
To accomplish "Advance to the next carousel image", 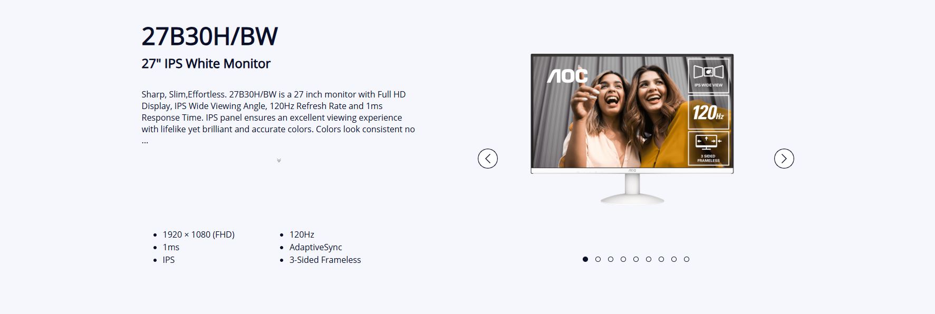I will [x=784, y=159].
